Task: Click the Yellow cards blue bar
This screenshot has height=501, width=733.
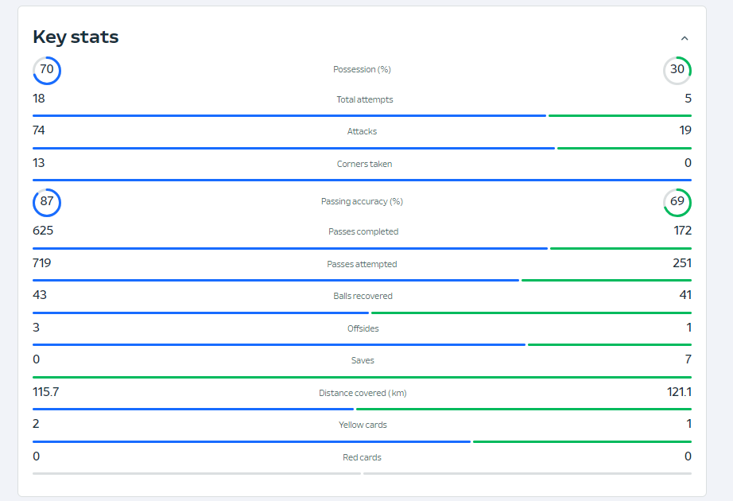Action: click(x=251, y=441)
